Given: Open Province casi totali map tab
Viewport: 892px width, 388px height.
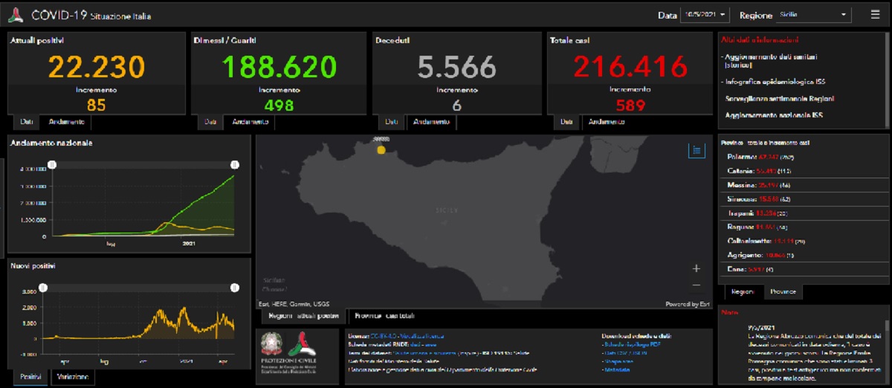Looking at the screenshot, I should tap(385, 317).
